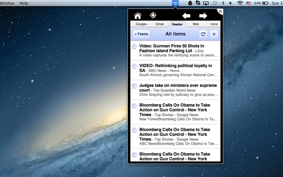Open the Window menu
The height and width of the screenshot is (177, 283).
(7, 3)
